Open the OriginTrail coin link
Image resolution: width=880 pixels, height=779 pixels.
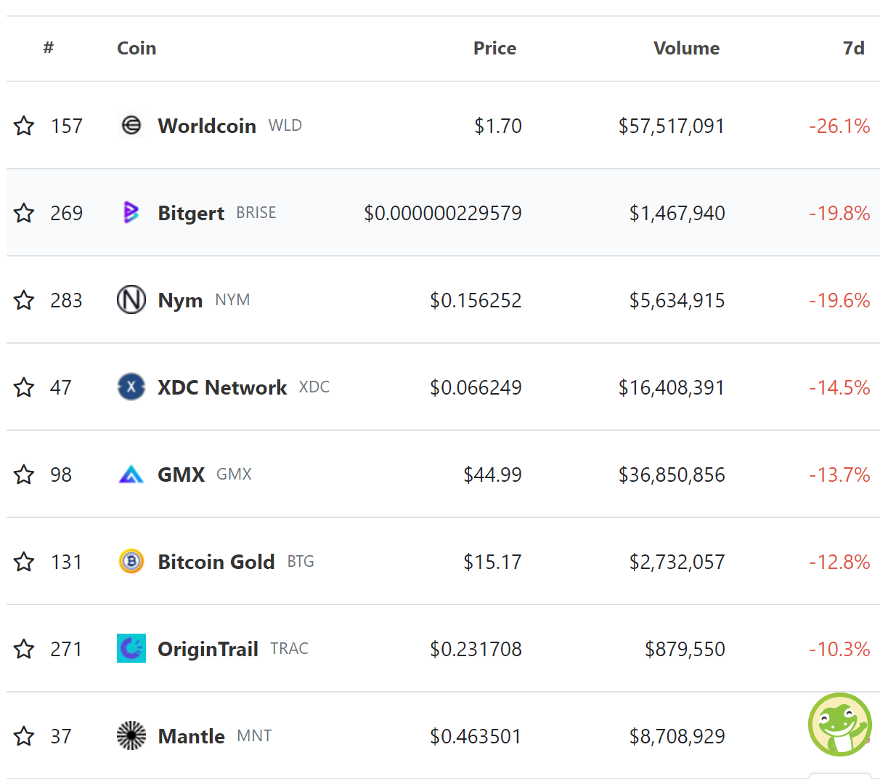[x=208, y=649]
